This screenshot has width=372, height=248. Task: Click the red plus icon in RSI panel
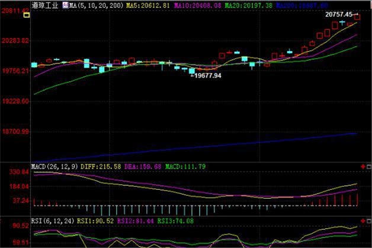coord(363,221)
